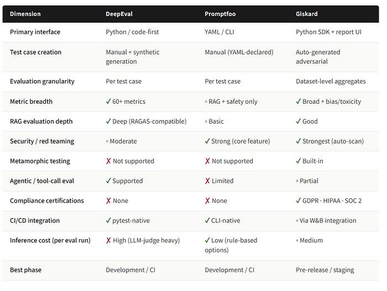Click the Giskard column header
Viewport: 387px width, 291px height.
tap(308, 14)
